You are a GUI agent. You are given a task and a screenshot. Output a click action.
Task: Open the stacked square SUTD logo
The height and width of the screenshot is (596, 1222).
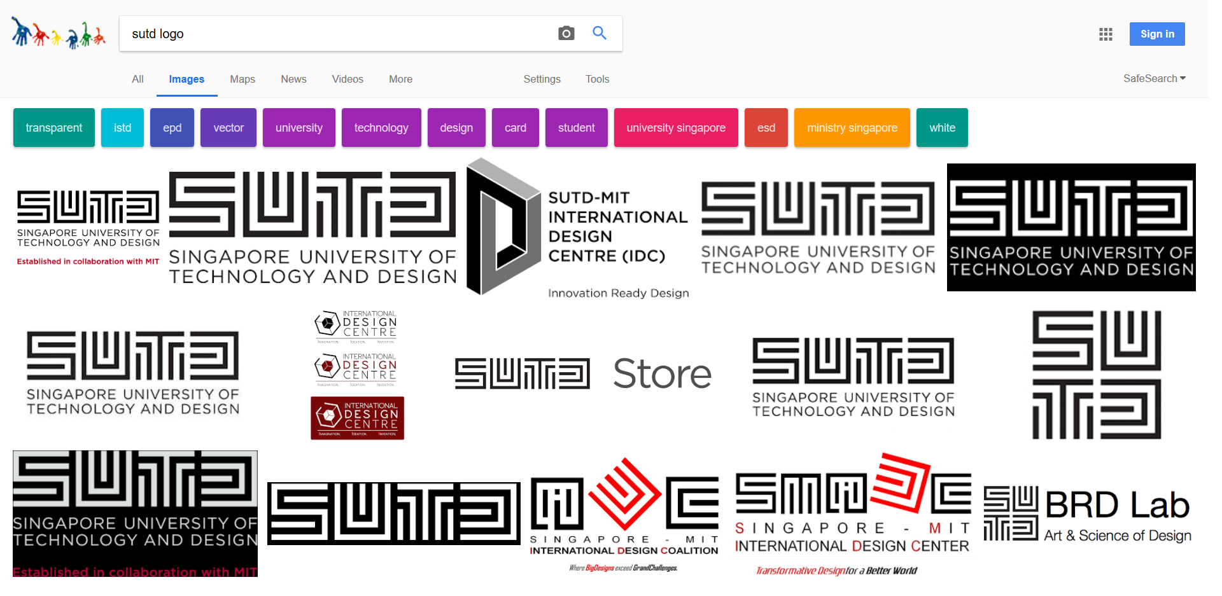coord(1097,375)
